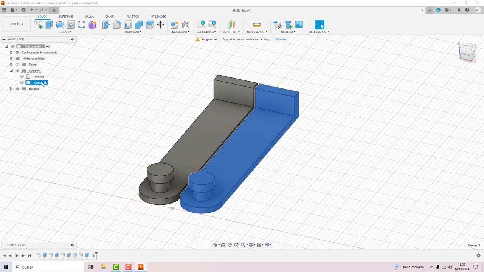Select the Hole tool

(71, 25)
